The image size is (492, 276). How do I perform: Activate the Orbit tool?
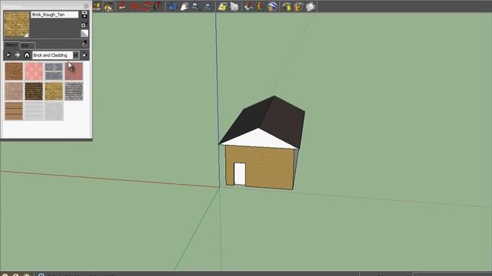pos(172,6)
